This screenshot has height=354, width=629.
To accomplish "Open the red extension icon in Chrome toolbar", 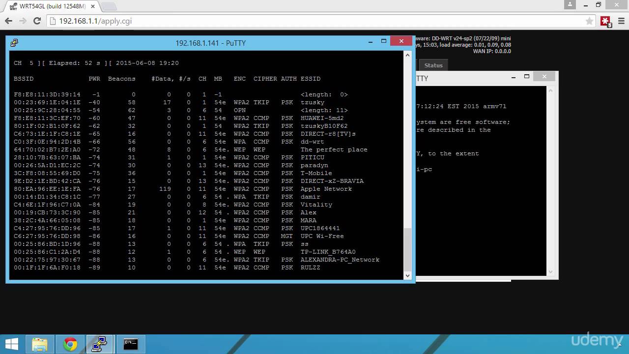I will [x=605, y=21].
